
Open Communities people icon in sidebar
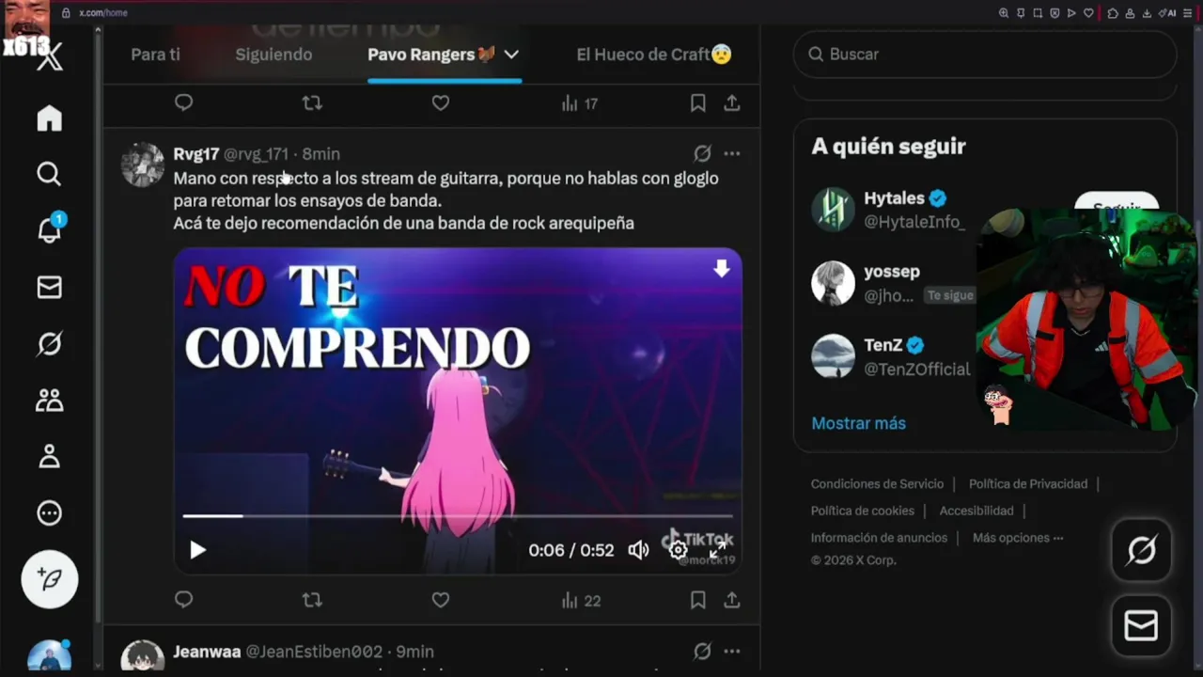click(x=49, y=401)
